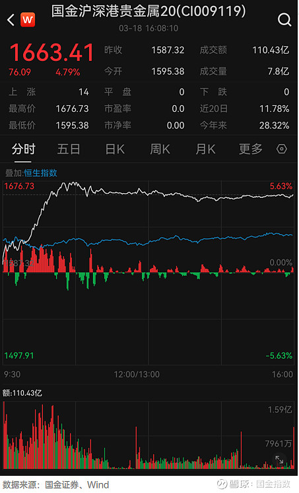Open search with the magnifier icon

point(284,20)
